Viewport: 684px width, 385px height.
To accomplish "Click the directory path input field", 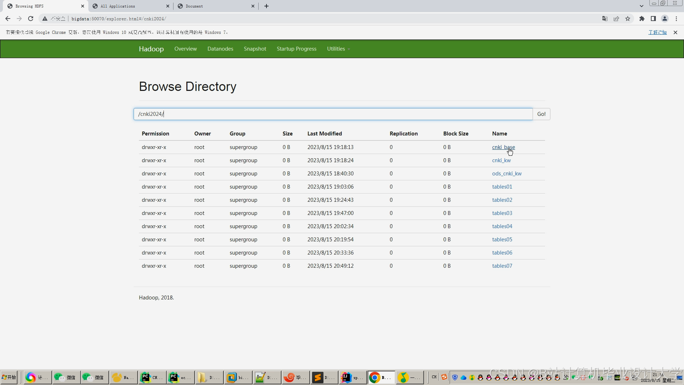I will pos(333,114).
